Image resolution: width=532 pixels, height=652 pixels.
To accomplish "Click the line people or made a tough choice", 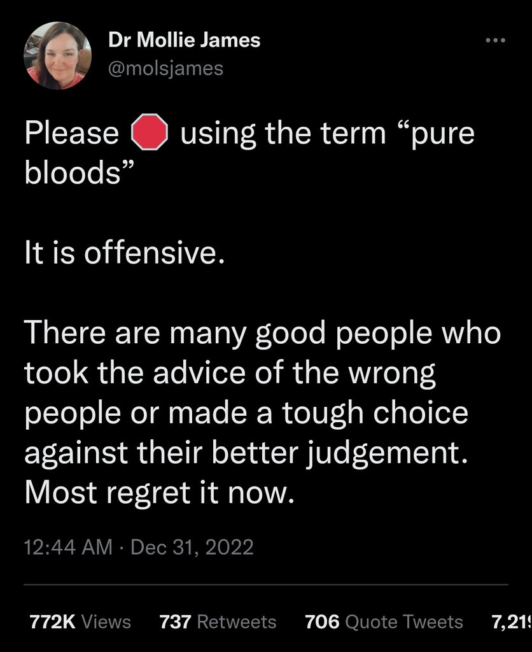I will (246, 414).
